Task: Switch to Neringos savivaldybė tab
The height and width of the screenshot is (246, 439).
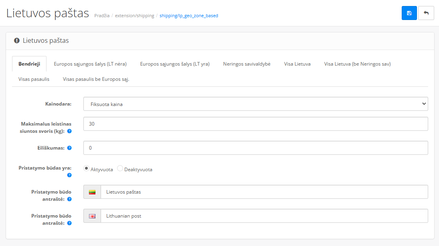Action: (x=247, y=64)
